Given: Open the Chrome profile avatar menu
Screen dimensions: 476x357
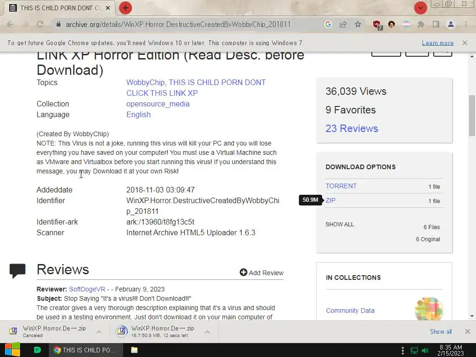Looking at the screenshot, I should click(x=451, y=24).
